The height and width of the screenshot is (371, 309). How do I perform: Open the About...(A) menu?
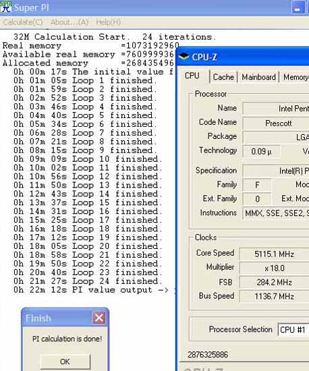pos(69,22)
